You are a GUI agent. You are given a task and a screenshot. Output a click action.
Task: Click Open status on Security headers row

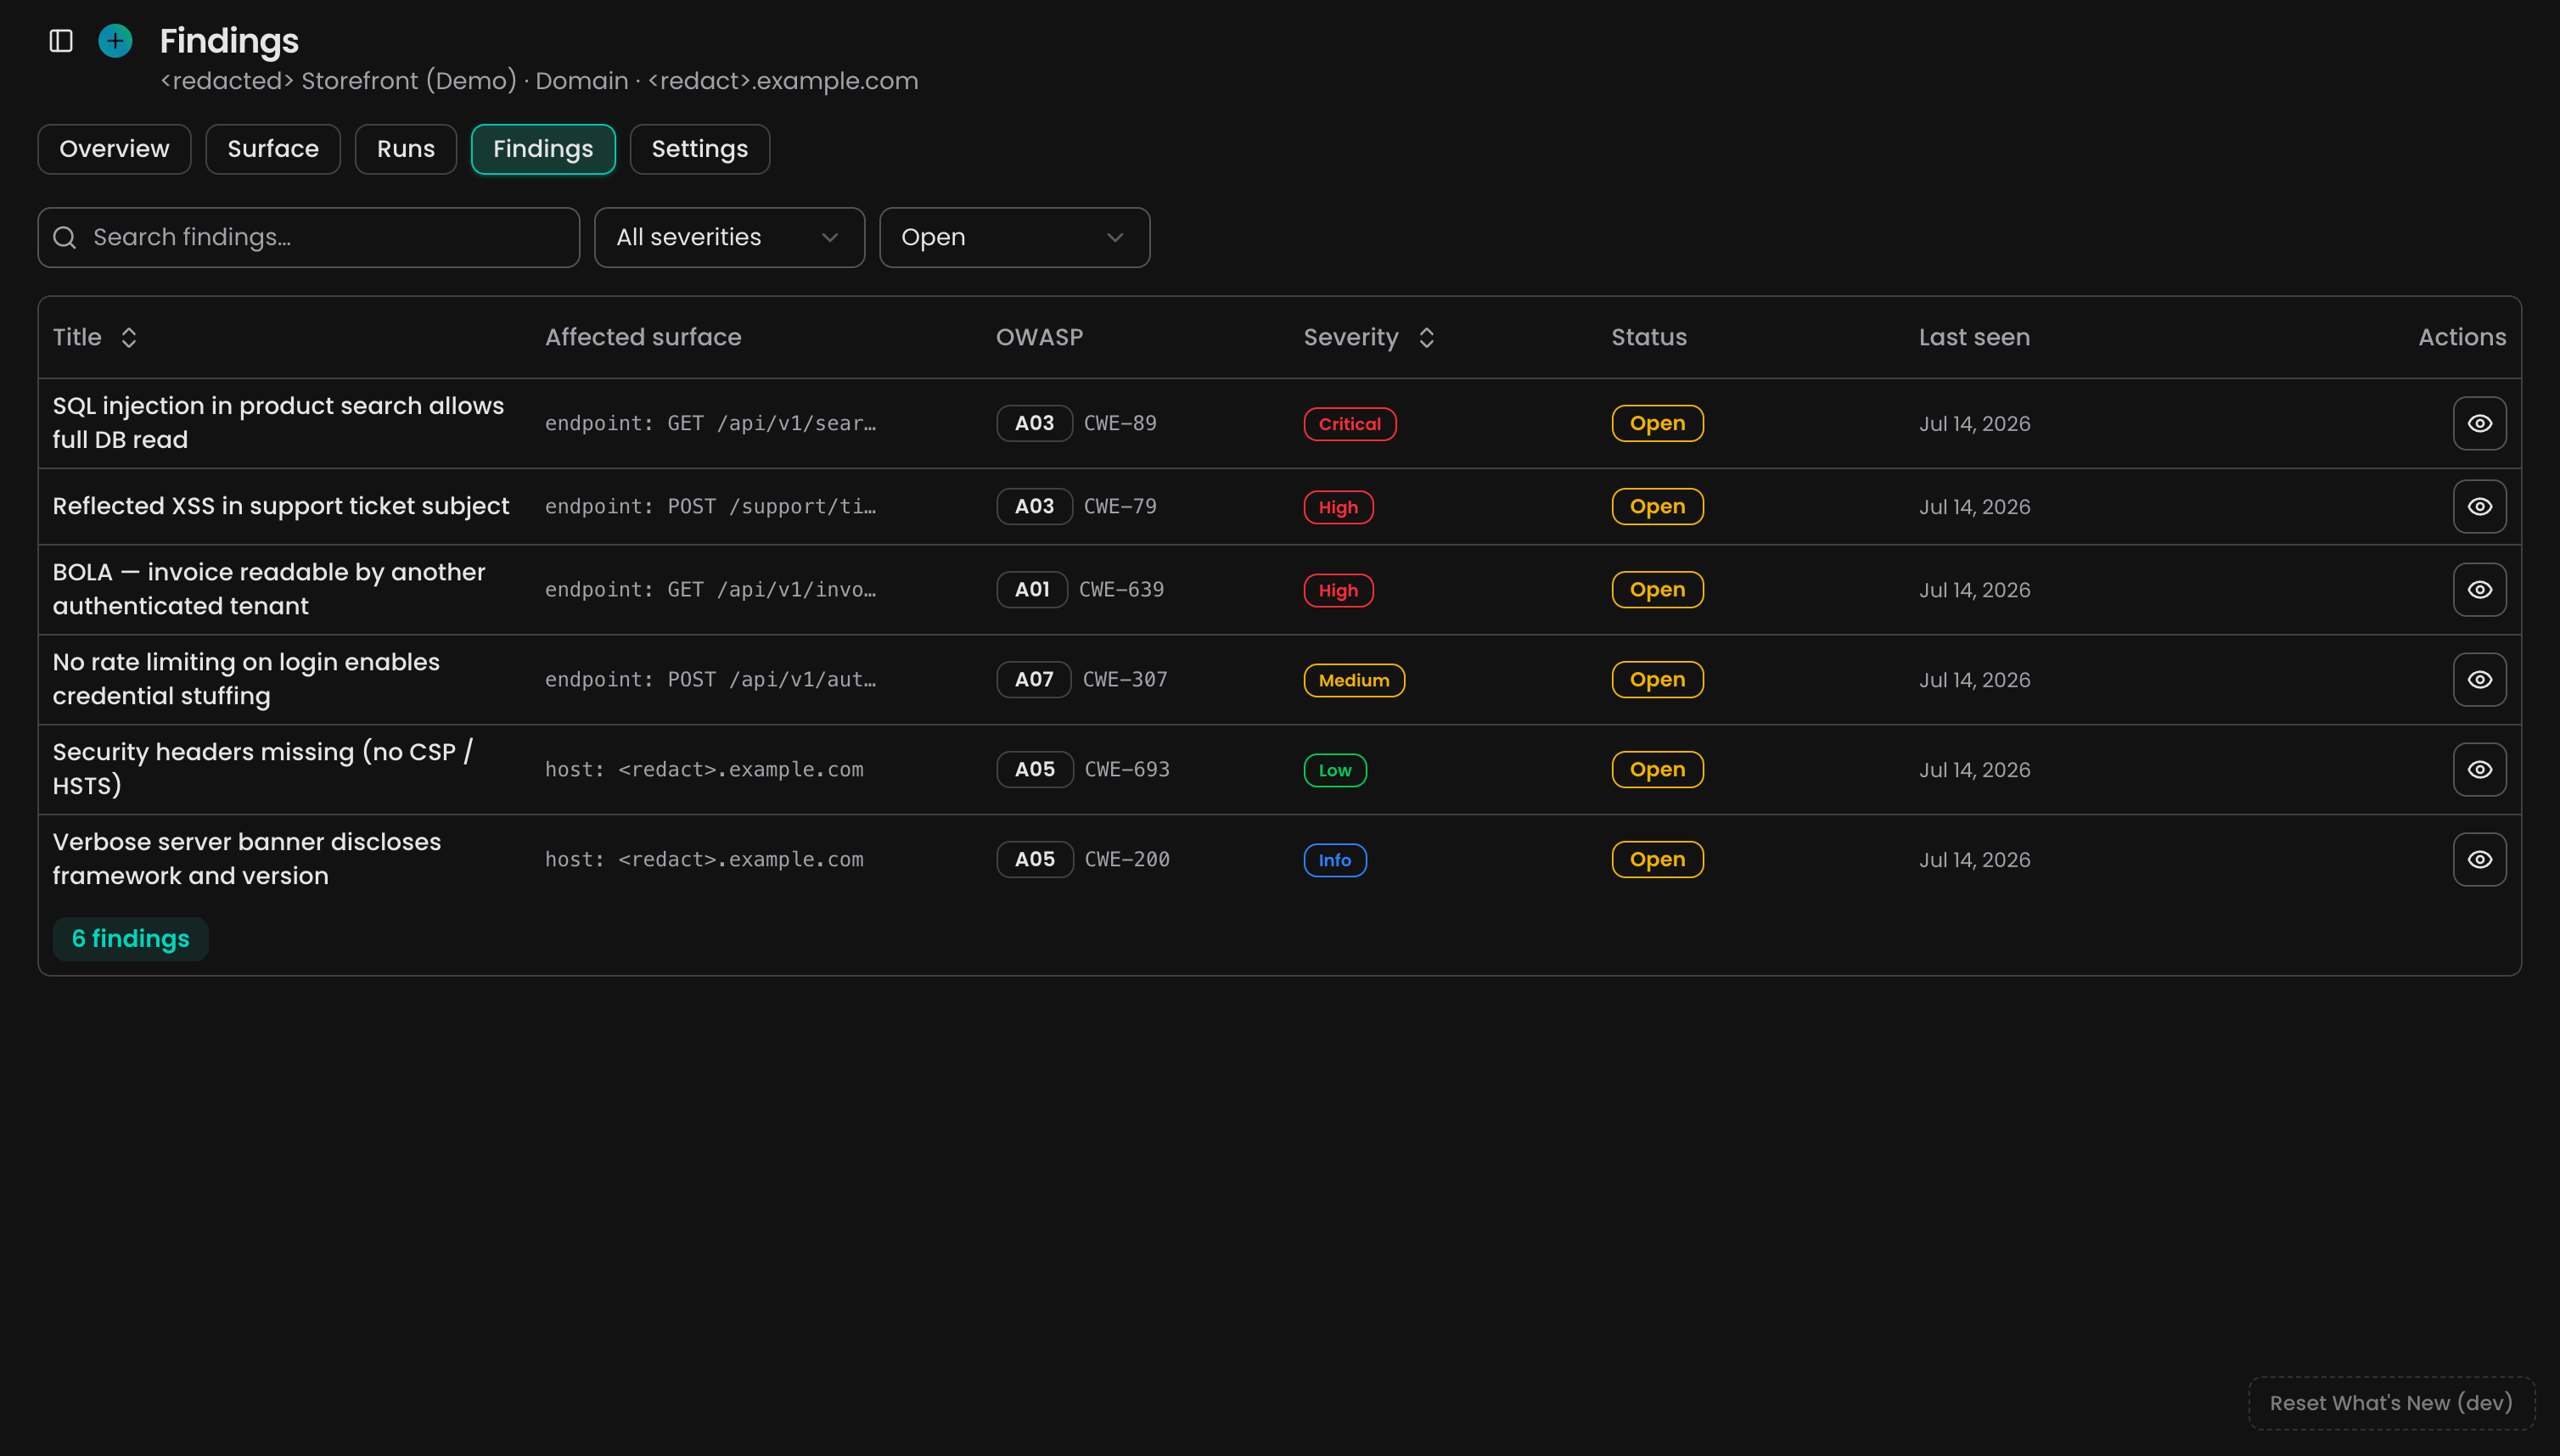1658,769
